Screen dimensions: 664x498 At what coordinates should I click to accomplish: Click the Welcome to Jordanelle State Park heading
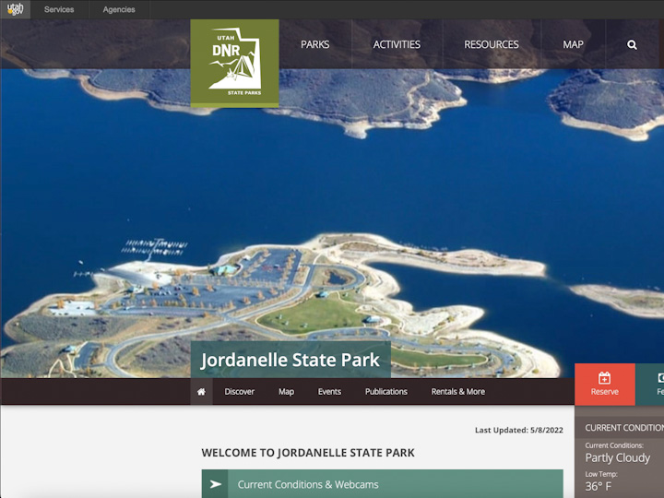(x=308, y=453)
